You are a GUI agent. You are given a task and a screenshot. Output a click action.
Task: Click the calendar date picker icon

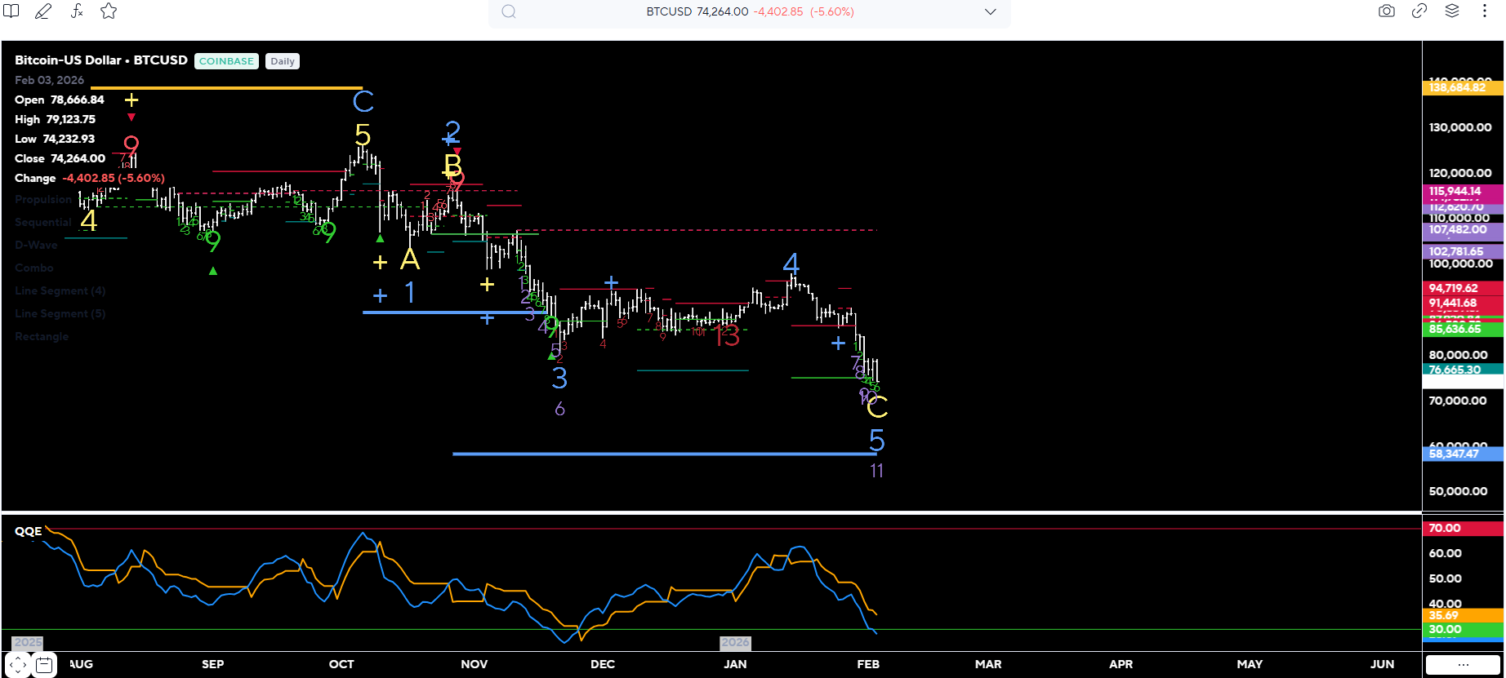coord(45,665)
